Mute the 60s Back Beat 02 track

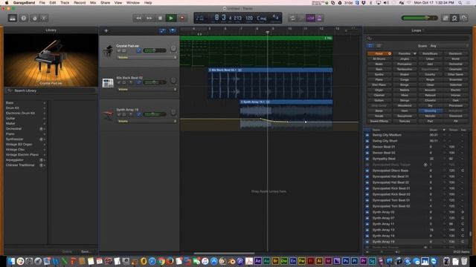pyautogui.click(x=119, y=82)
